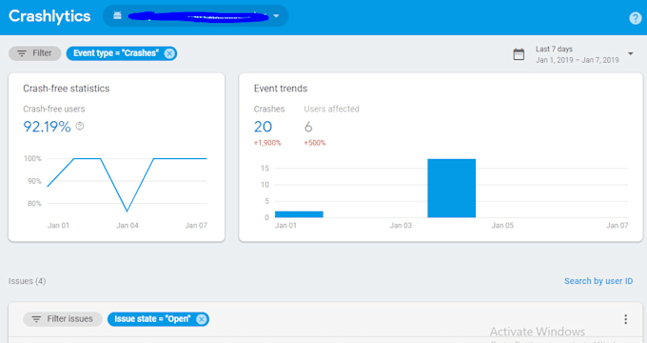Click the Crashlytics title
This screenshot has width=647, height=343.
[49, 16]
